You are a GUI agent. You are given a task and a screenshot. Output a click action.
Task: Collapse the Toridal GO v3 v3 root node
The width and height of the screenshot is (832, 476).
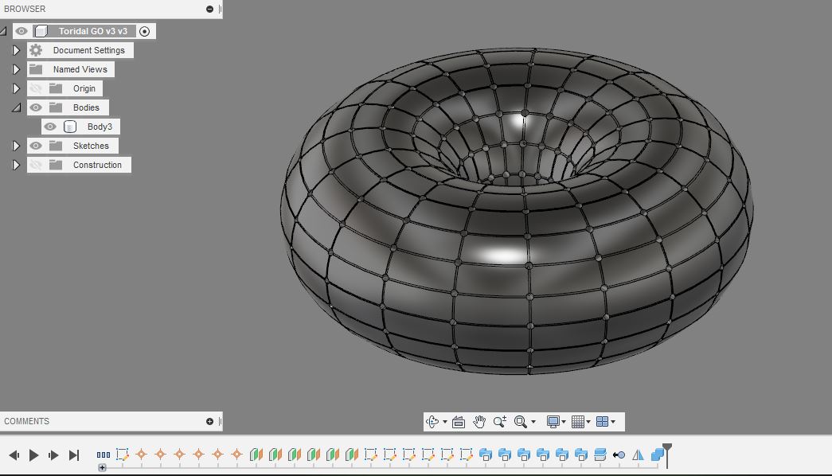[x=3, y=31]
